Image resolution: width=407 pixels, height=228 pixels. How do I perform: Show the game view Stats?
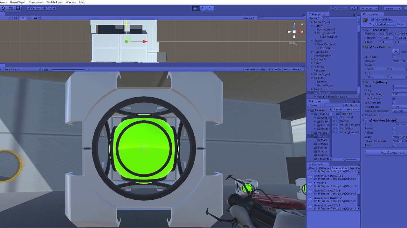[x=286, y=69]
